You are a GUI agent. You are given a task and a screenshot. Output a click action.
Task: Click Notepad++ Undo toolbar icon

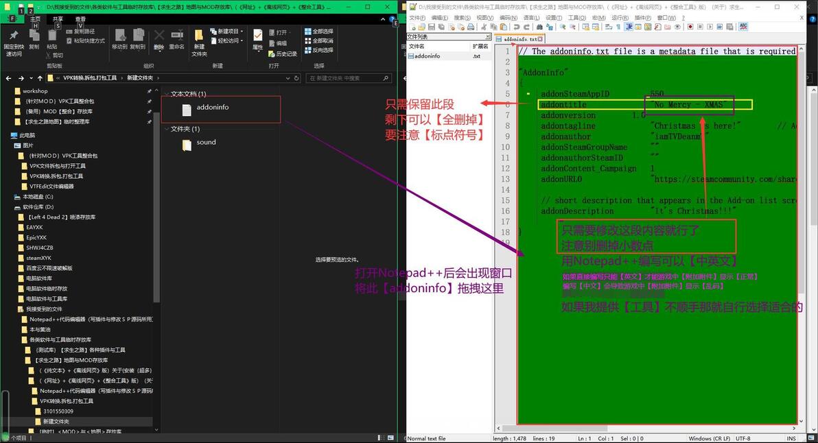(517, 27)
